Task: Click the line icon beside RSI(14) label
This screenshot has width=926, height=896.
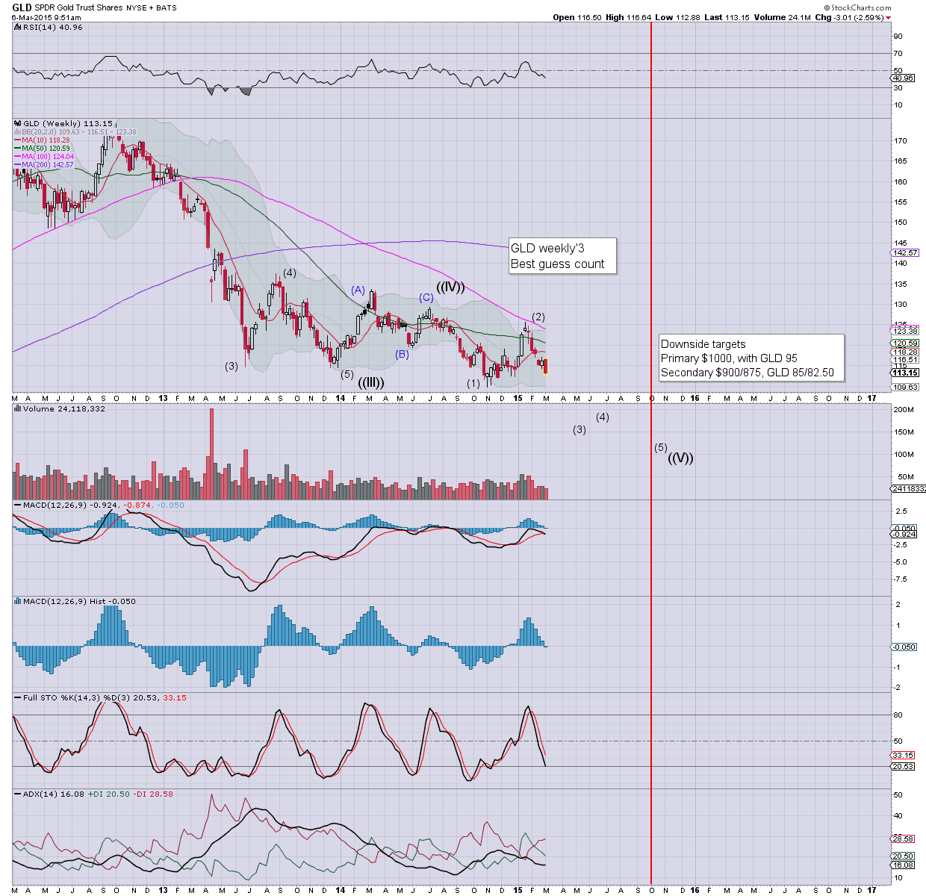Action: tap(18, 27)
